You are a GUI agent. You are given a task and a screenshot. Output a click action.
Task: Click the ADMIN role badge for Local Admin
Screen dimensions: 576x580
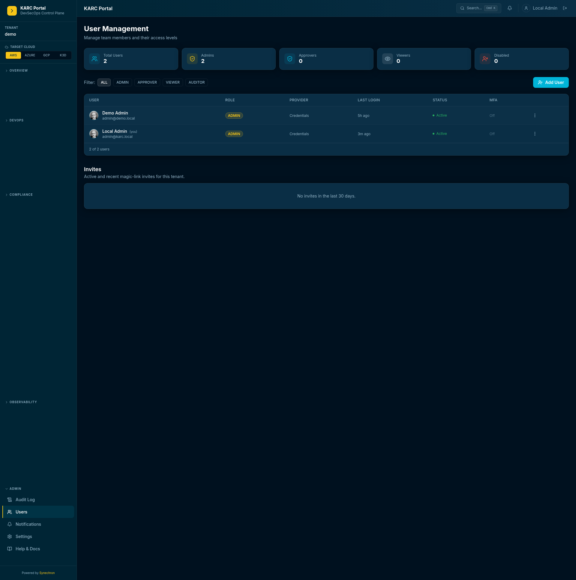pos(234,134)
